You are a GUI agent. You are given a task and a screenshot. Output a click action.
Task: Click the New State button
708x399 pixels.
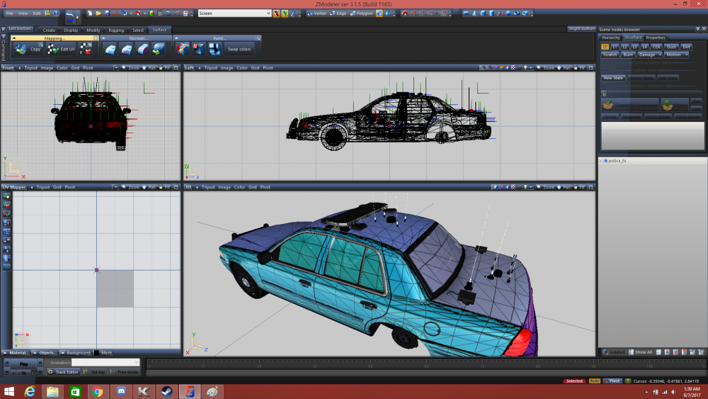pos(612,77)
